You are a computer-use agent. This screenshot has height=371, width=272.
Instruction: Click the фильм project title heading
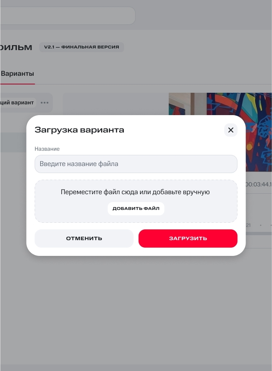[x=16, y=47]
